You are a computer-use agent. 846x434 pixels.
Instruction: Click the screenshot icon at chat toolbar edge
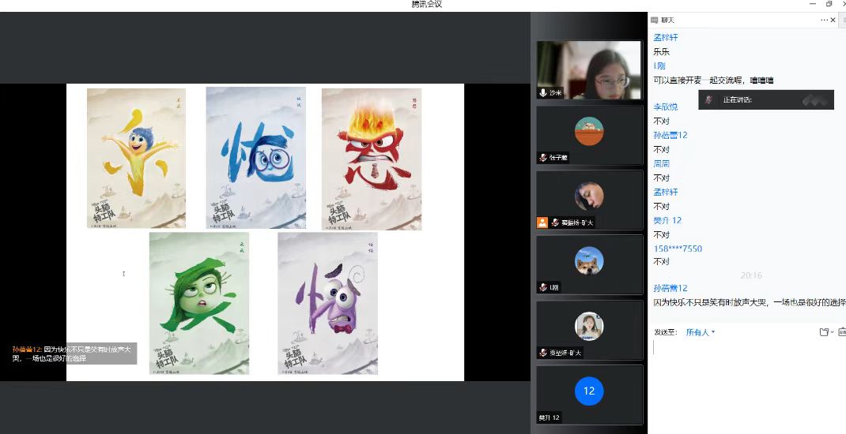click(x=841, y=332)
